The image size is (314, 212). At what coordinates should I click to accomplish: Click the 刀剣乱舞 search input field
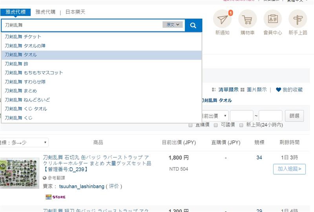point(82,25)
